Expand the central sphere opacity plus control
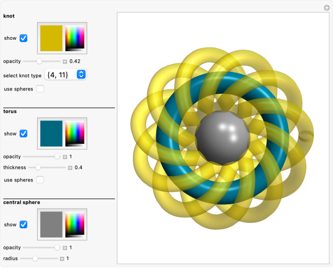The width and height of the screenshot is (333, 268). tap(65, 248)
